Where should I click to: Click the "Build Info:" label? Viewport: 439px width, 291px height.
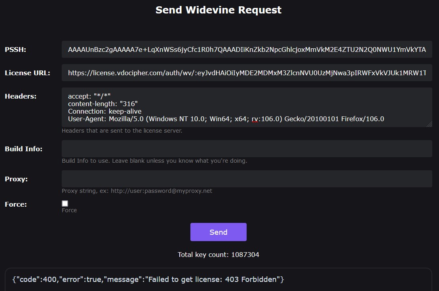[x=23, y=149]
